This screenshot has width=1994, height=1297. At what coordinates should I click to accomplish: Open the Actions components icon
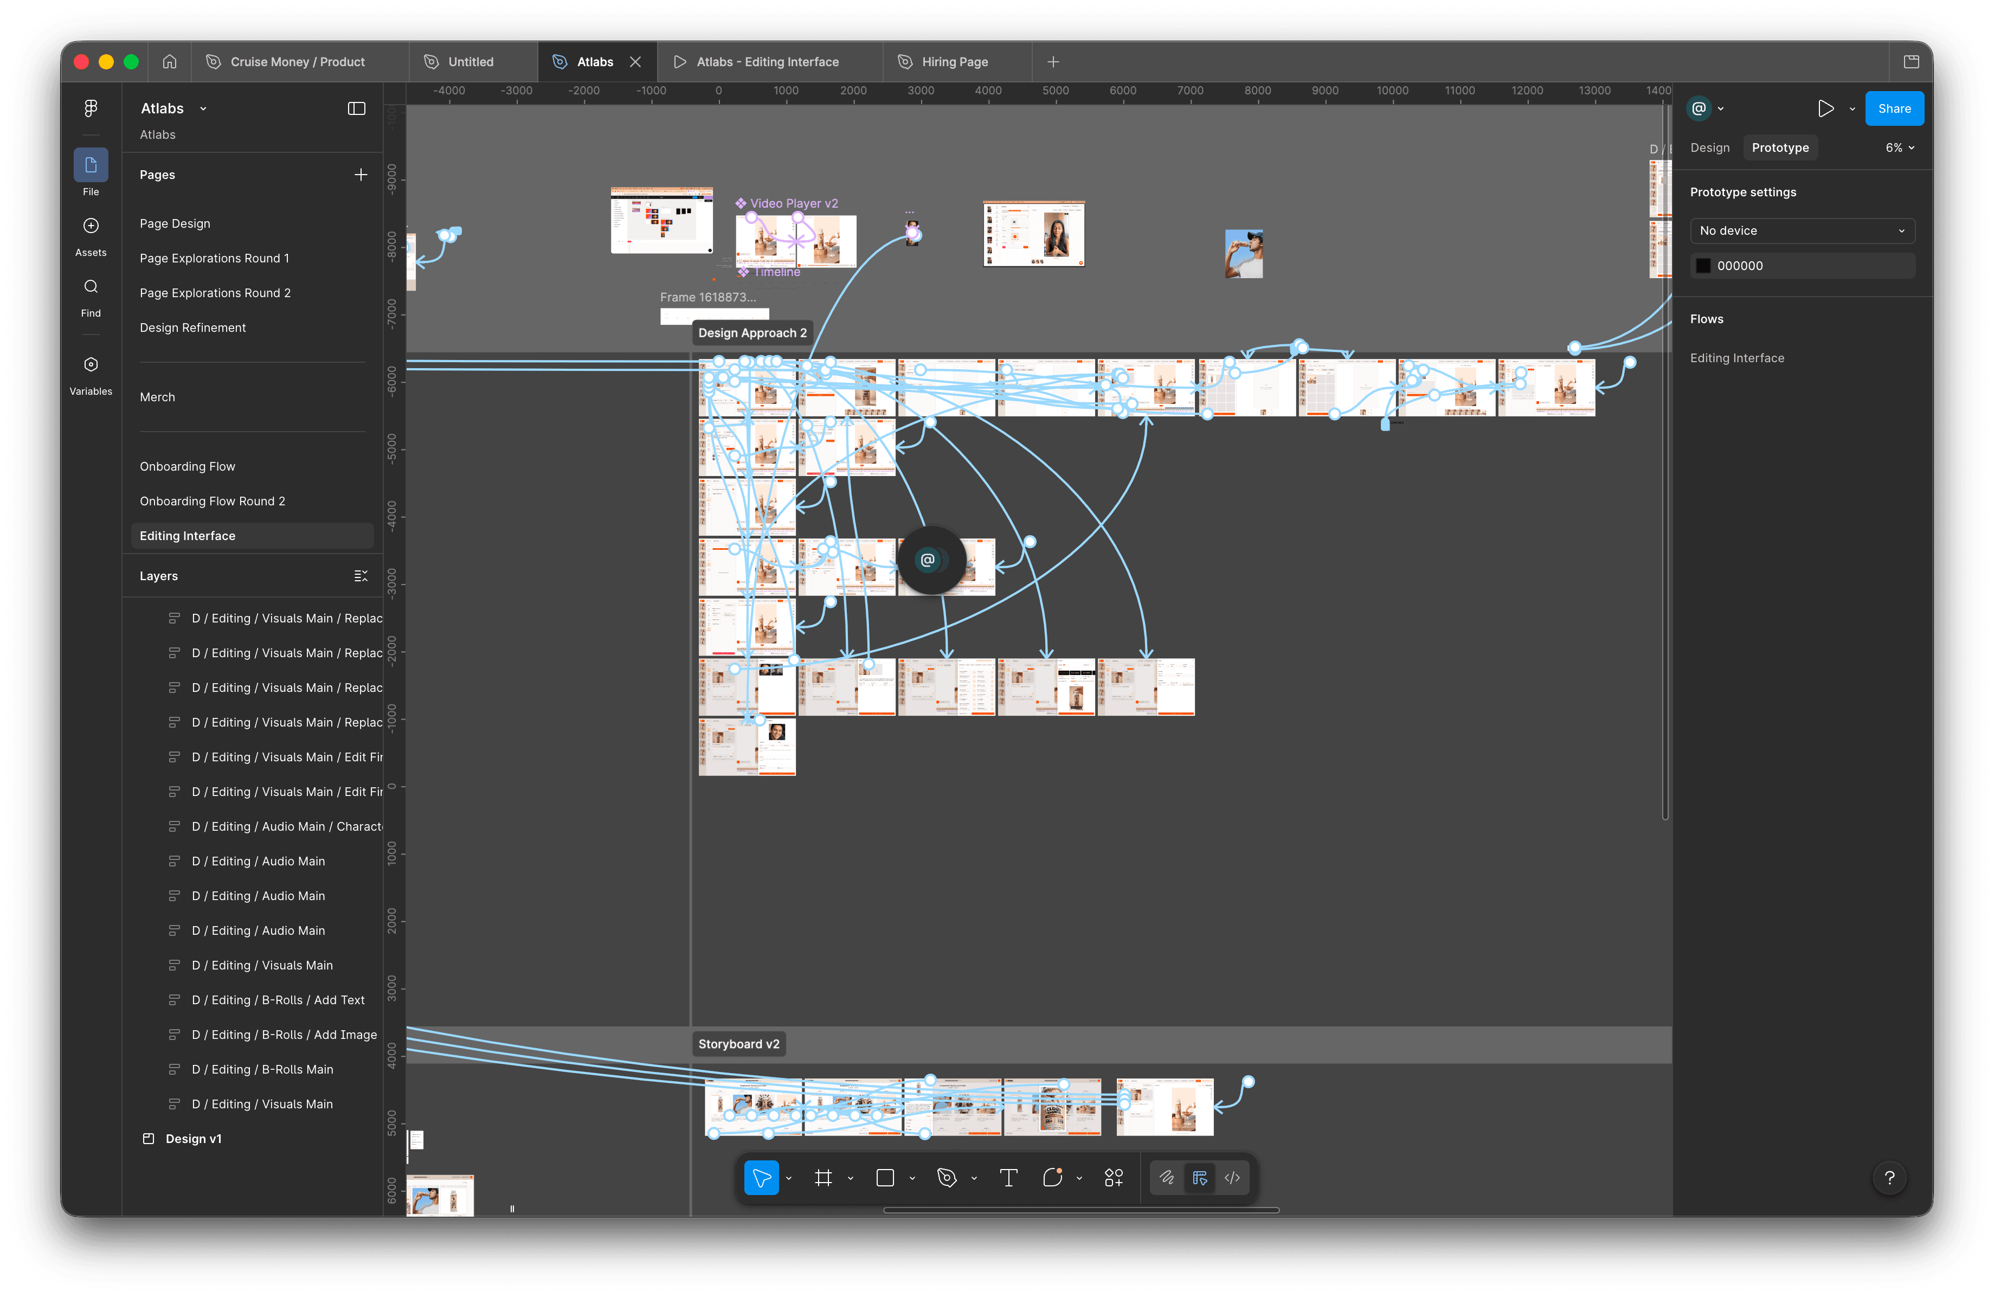pyautogui.click(x=1114, y=1178)
